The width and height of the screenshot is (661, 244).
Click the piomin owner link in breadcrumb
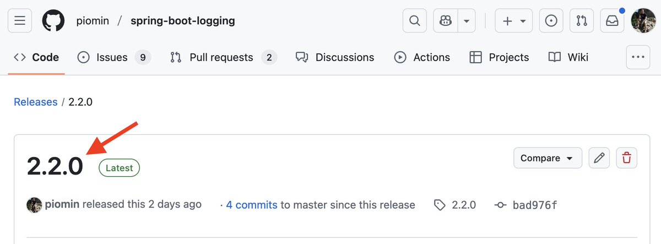(93, 21)
